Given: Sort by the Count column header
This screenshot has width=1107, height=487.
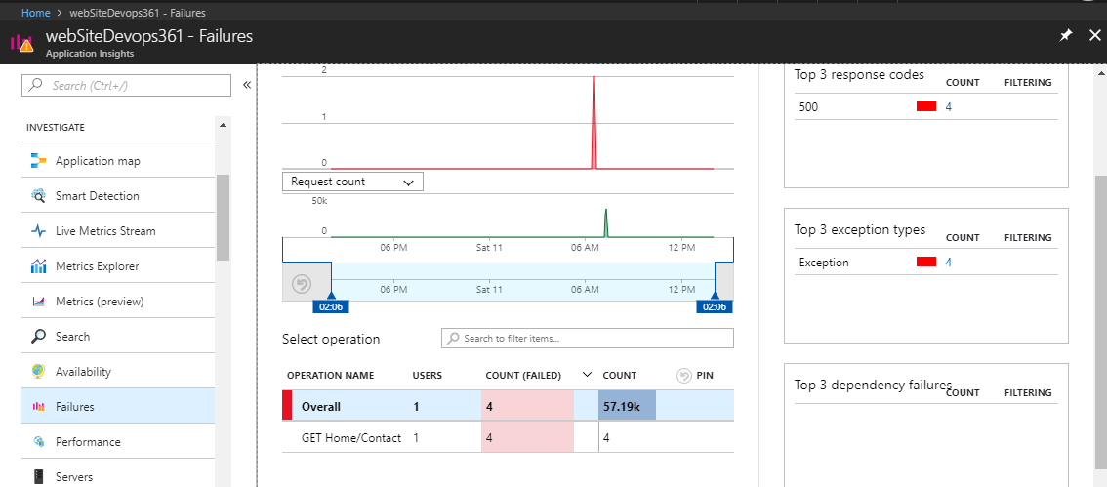Looking at the screenshot, I should 620,376.
